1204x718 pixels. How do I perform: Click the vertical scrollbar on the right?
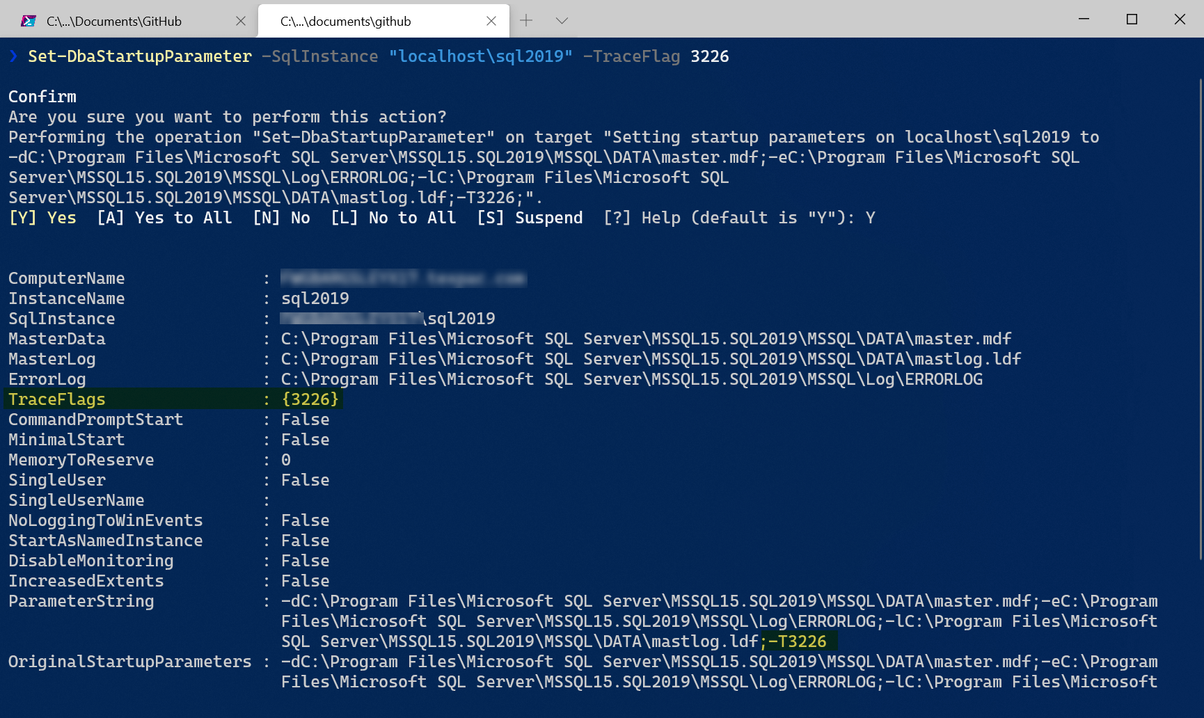click(x=1200, y=320)
